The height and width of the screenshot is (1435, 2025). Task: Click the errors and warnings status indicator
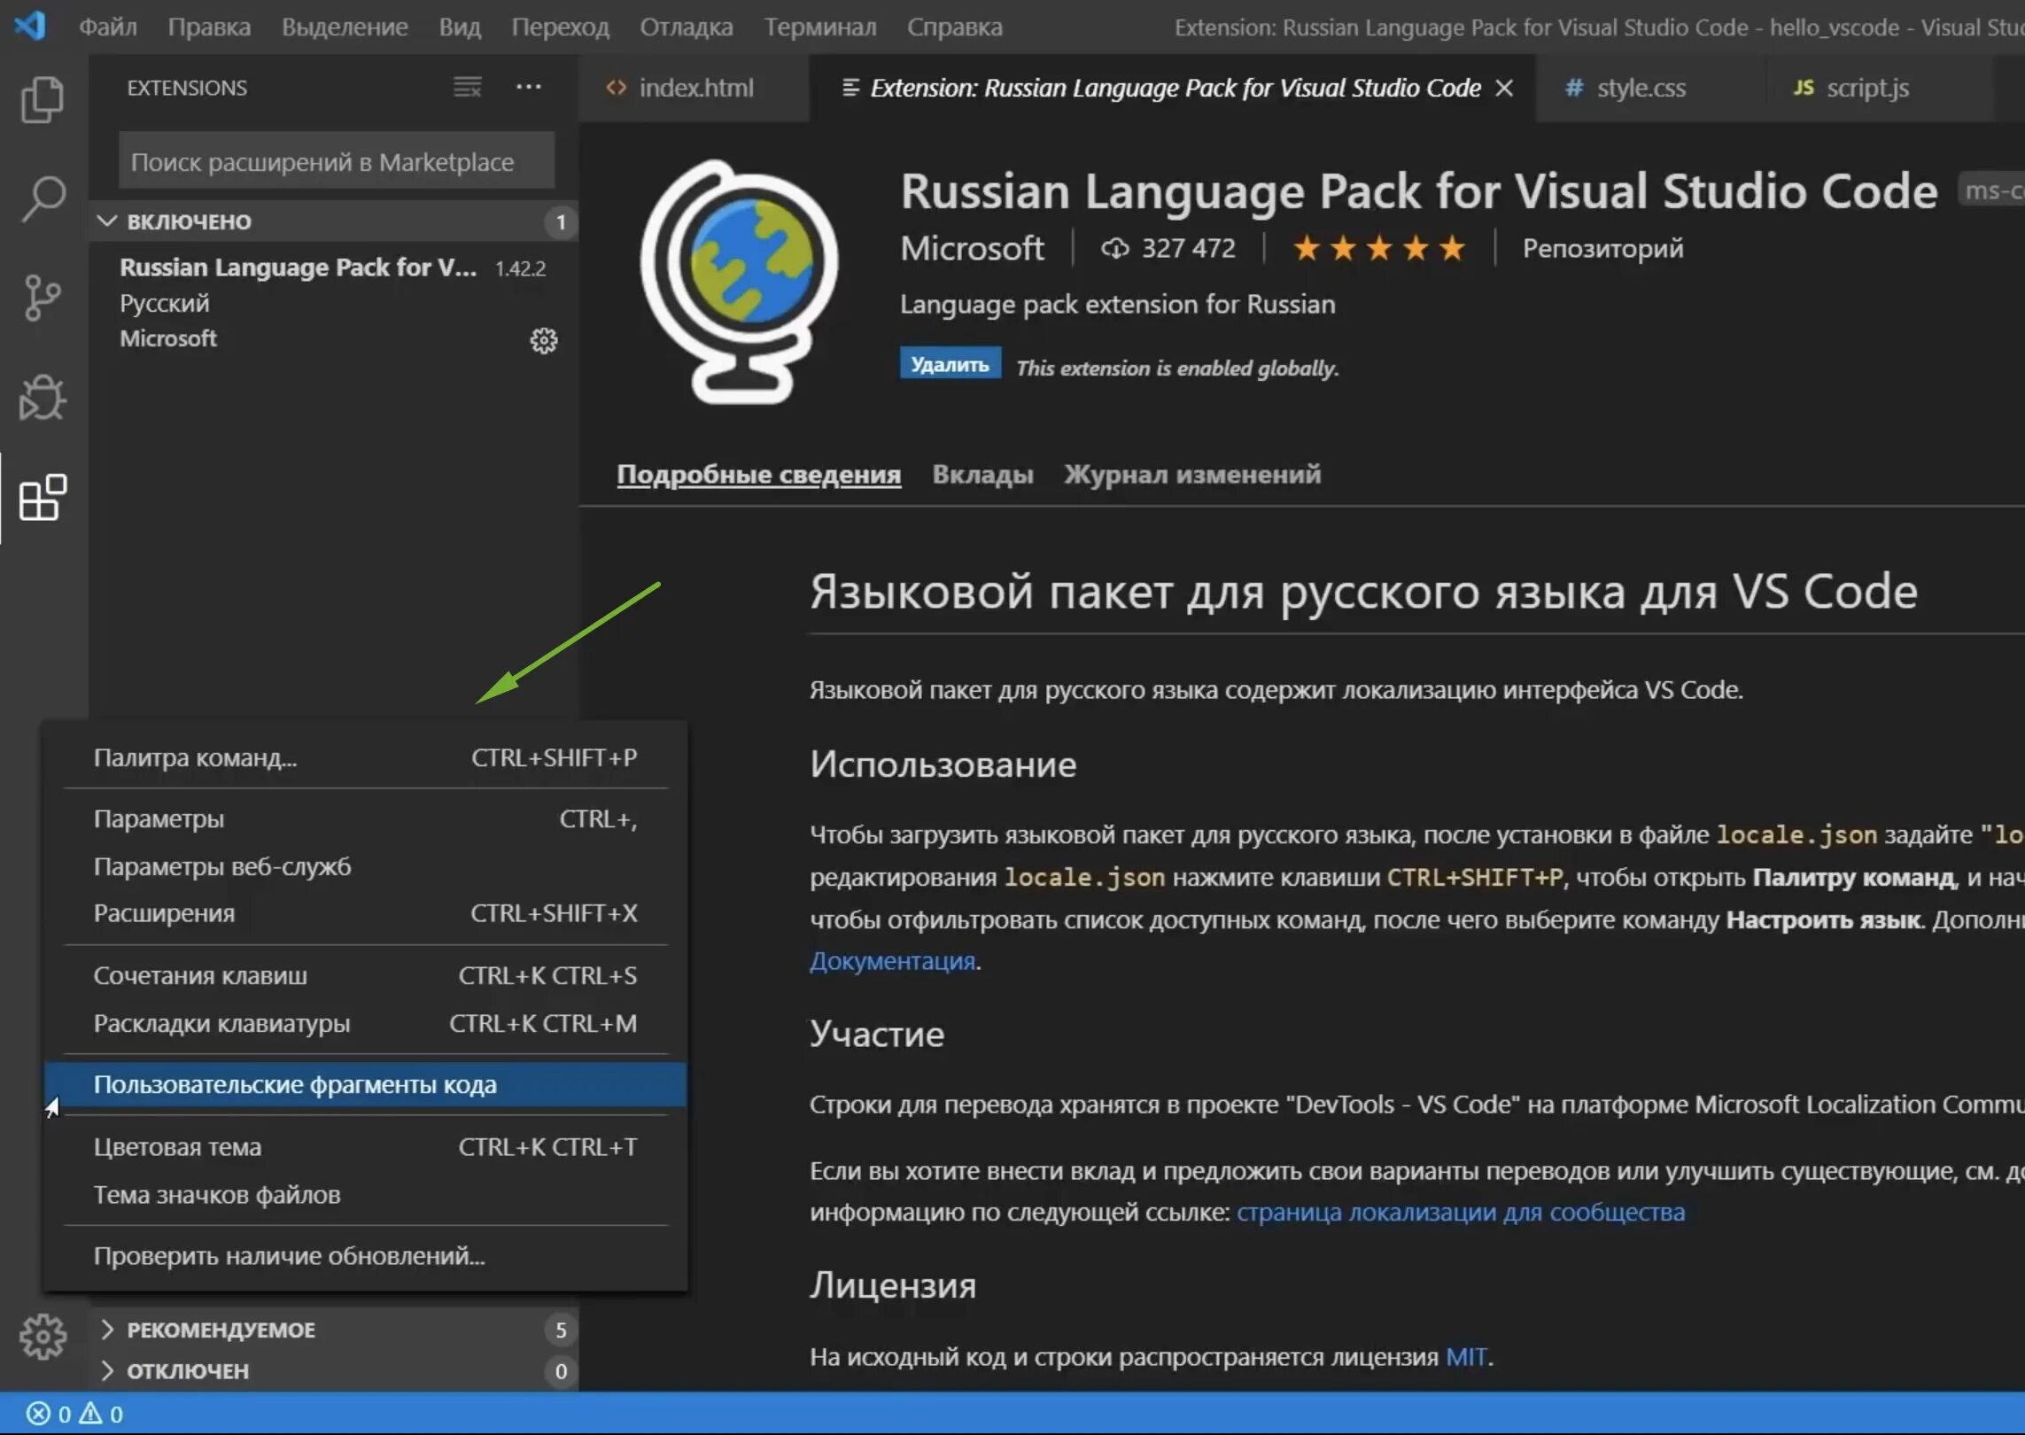pos(74,1414)
